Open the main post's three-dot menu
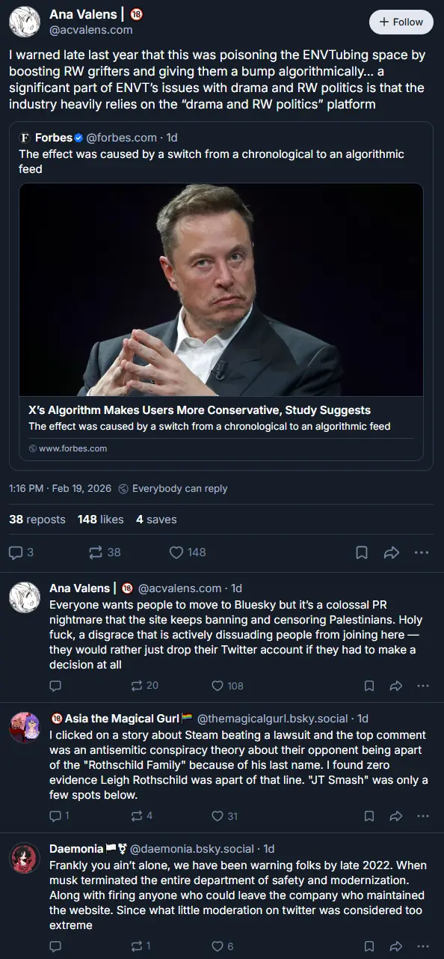This screenshot has width=444, height=959. [x=422, y=552]
